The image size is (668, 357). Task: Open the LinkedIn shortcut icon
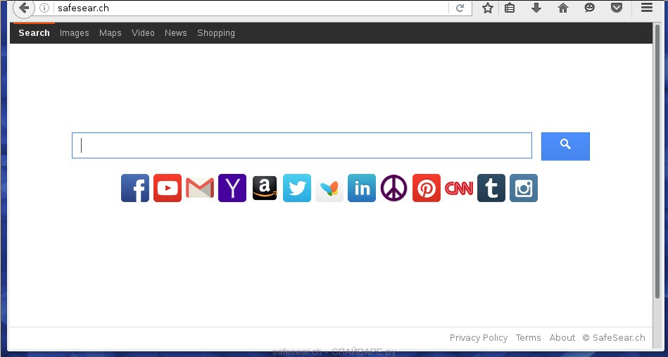coord(362,188)
